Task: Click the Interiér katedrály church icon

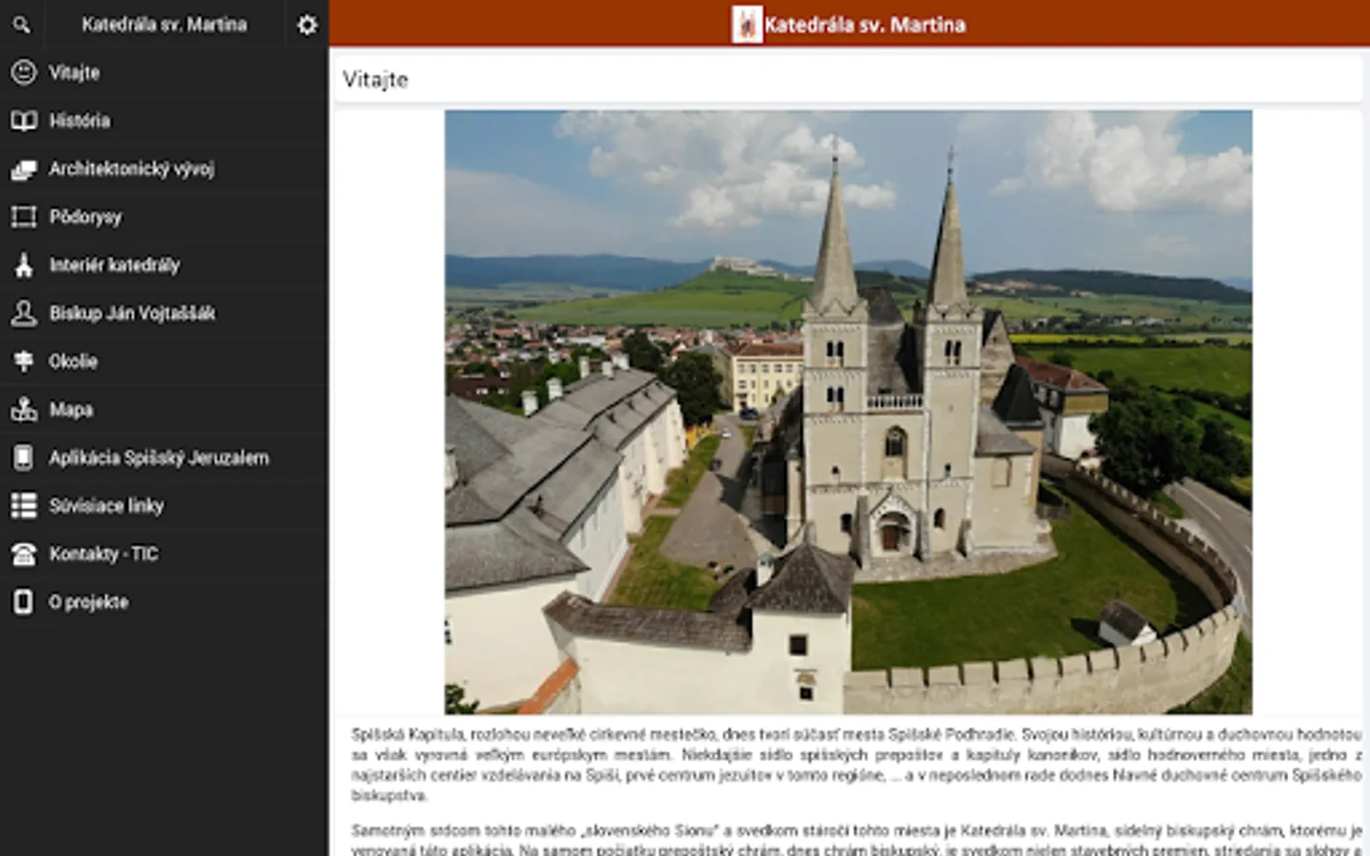Action: (24, 265)
